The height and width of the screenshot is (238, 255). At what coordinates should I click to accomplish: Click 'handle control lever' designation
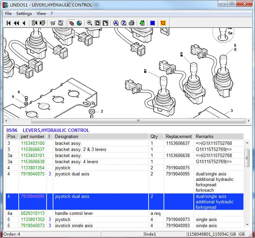point(74,213)
